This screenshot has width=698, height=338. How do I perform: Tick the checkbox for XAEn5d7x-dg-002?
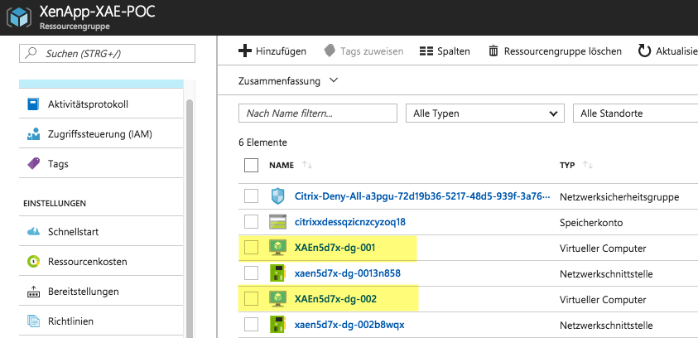pyautogui.click(x=251, y=298)
